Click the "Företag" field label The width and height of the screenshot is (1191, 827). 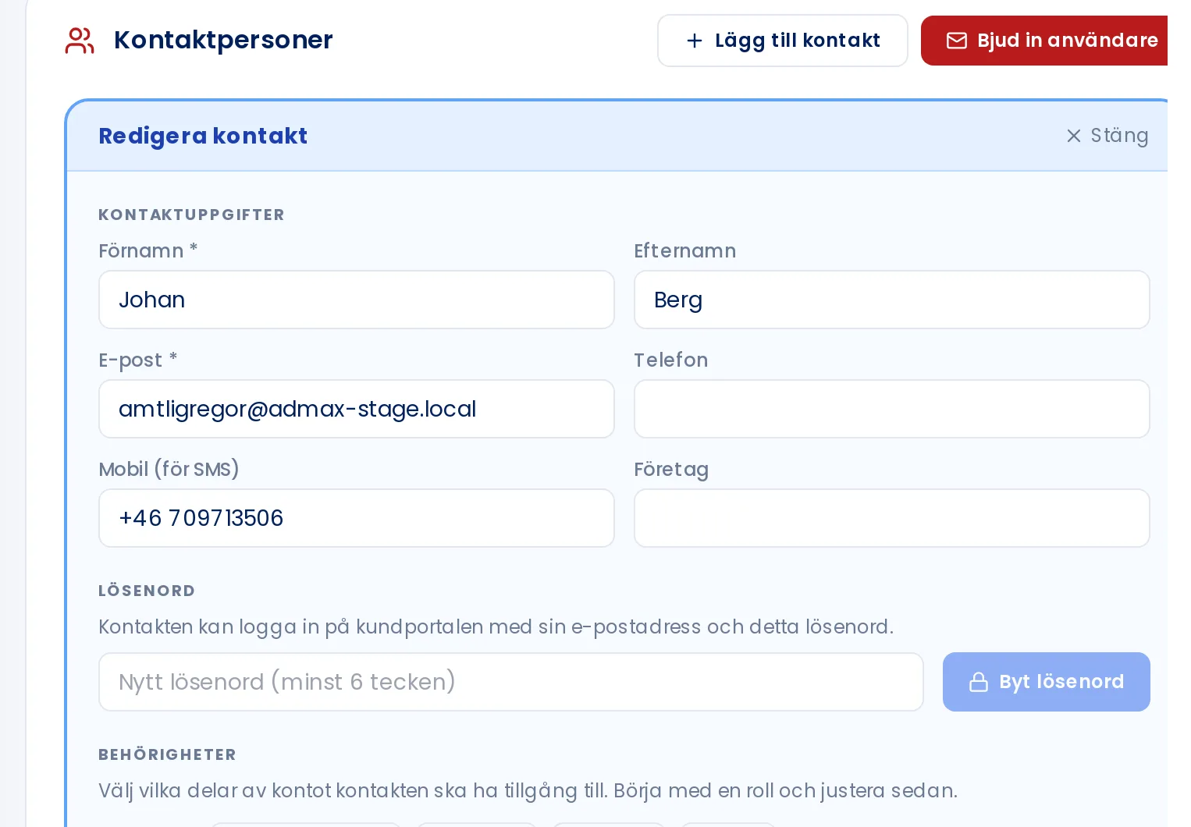click(x=671, y=469)
